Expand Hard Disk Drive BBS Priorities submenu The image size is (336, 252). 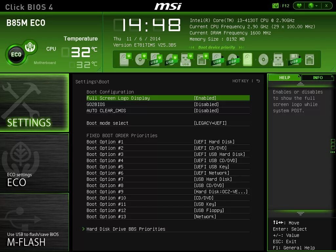click(126, 229)
